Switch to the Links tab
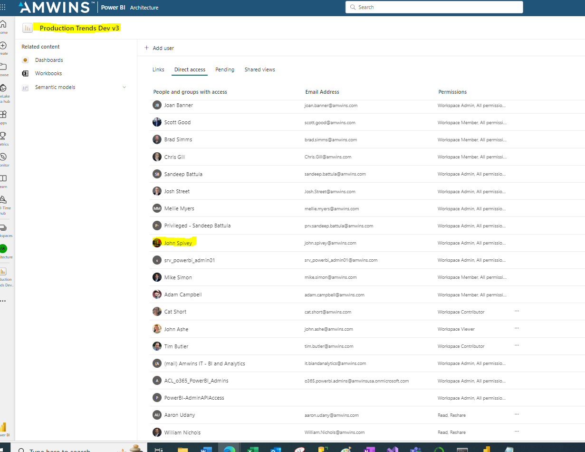This screenshot has height=452, width=585. tap(158, 69)
